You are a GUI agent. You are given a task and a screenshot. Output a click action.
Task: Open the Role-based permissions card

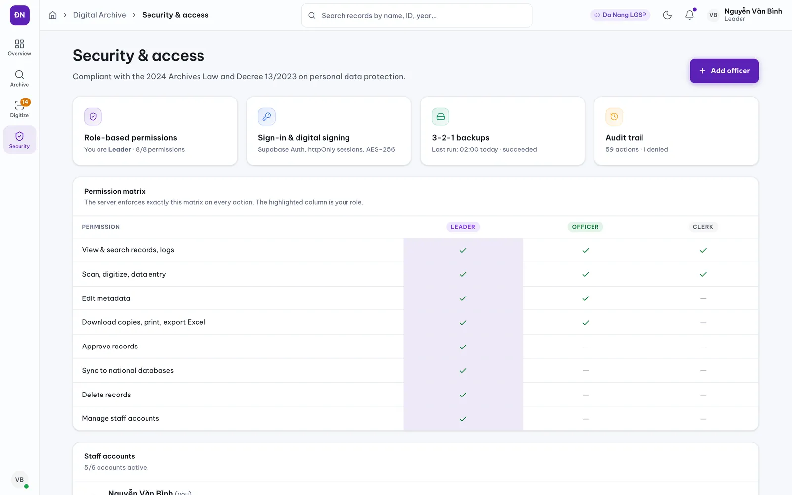155,131
